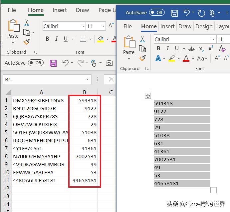Screen dimensions: 230x212
Task: Apply Strikethrough in Word
Action: click(191, 49)
